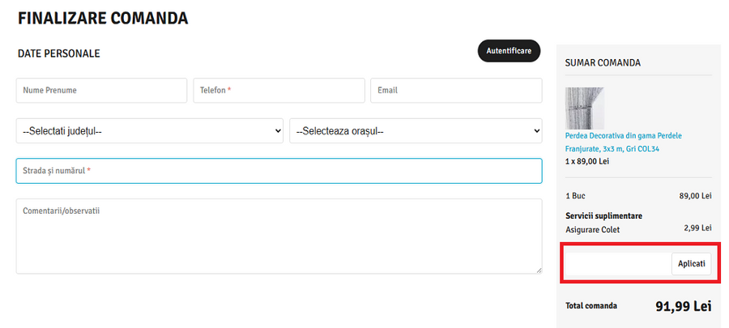729x328 pixels.
Task: Click the 1 x 89,00 Lei quantity line
Action: 586,161
